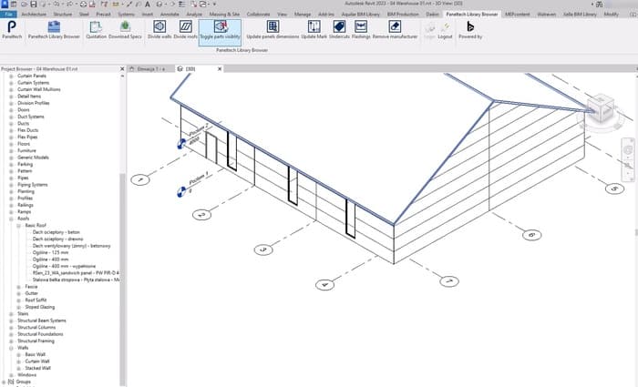Click grid bubble 4
Image resolution: width=638 pixels, height=387 pixels.
(x=324, y=284)
